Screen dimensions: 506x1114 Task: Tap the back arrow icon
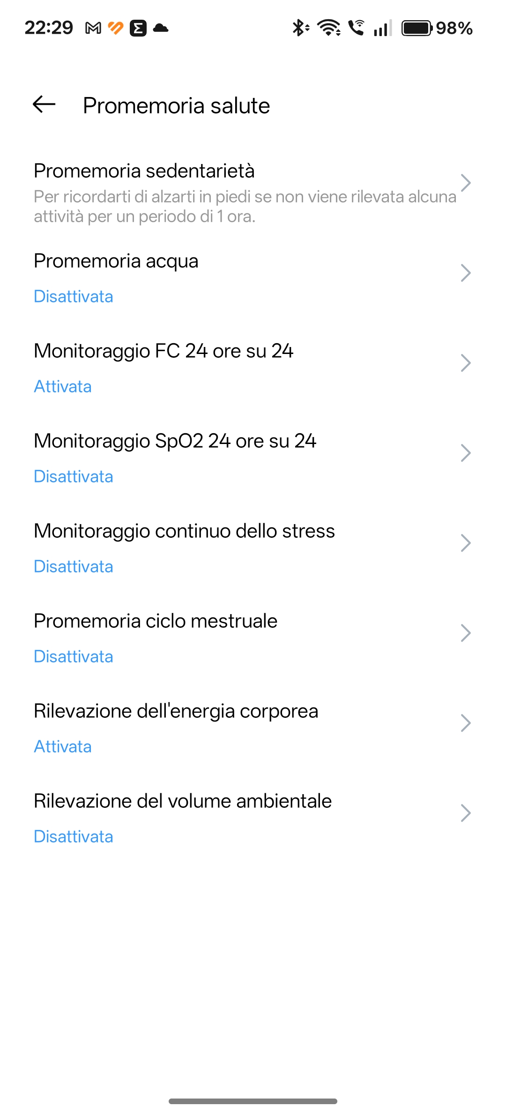click(x=45, y=104)
